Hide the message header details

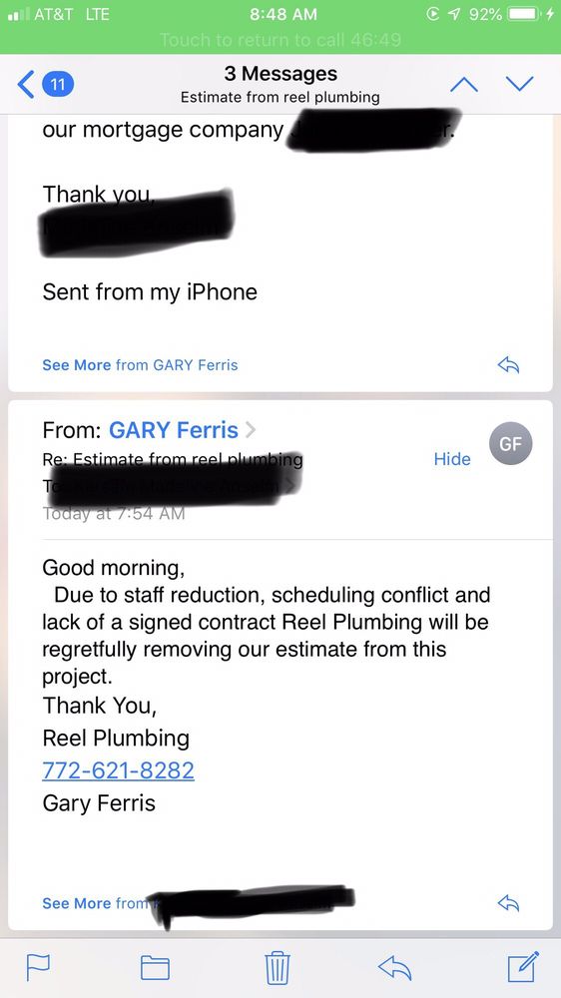click(x=452, y=459)
